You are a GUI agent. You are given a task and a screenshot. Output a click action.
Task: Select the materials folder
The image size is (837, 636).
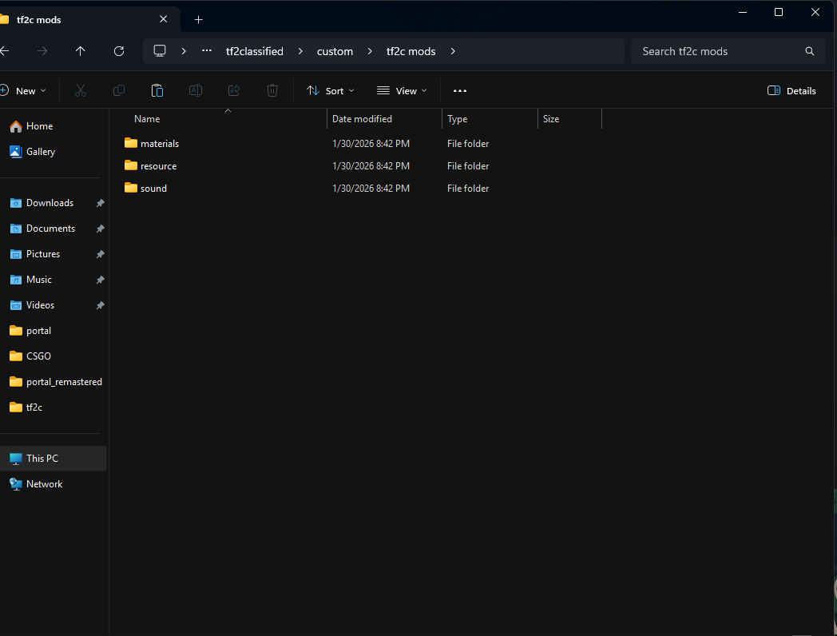click(159, 144)
